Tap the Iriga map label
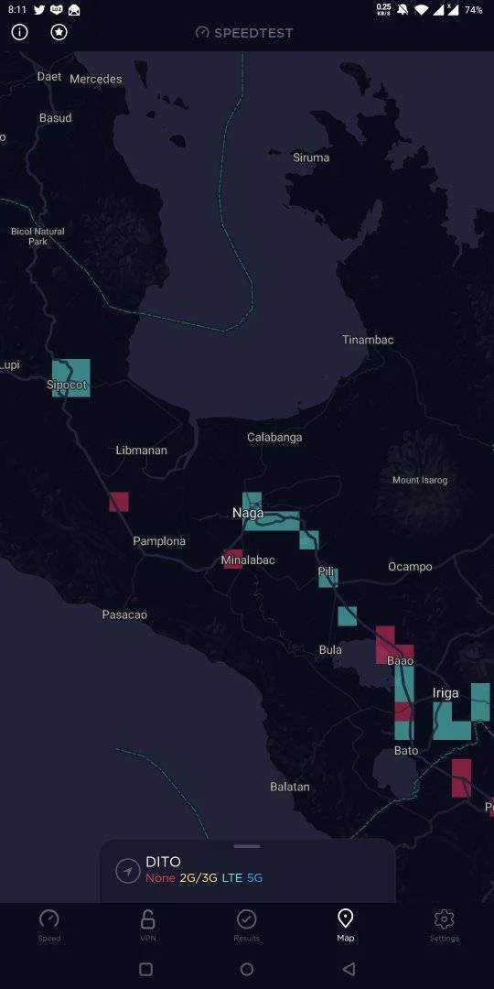Viewport: 494px width, 989px height. tap(446, 693)
